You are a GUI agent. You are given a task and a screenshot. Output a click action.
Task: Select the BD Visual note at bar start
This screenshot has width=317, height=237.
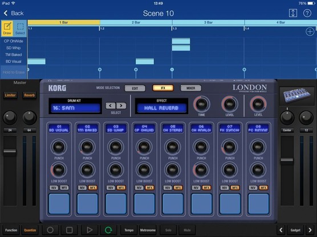[x=36, y=61]
